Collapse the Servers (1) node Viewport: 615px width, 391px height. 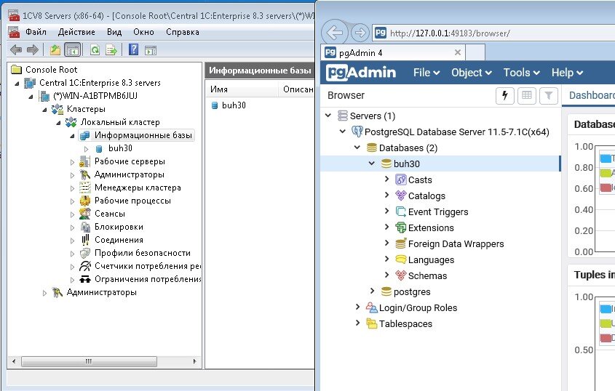[x=328, y=116]
